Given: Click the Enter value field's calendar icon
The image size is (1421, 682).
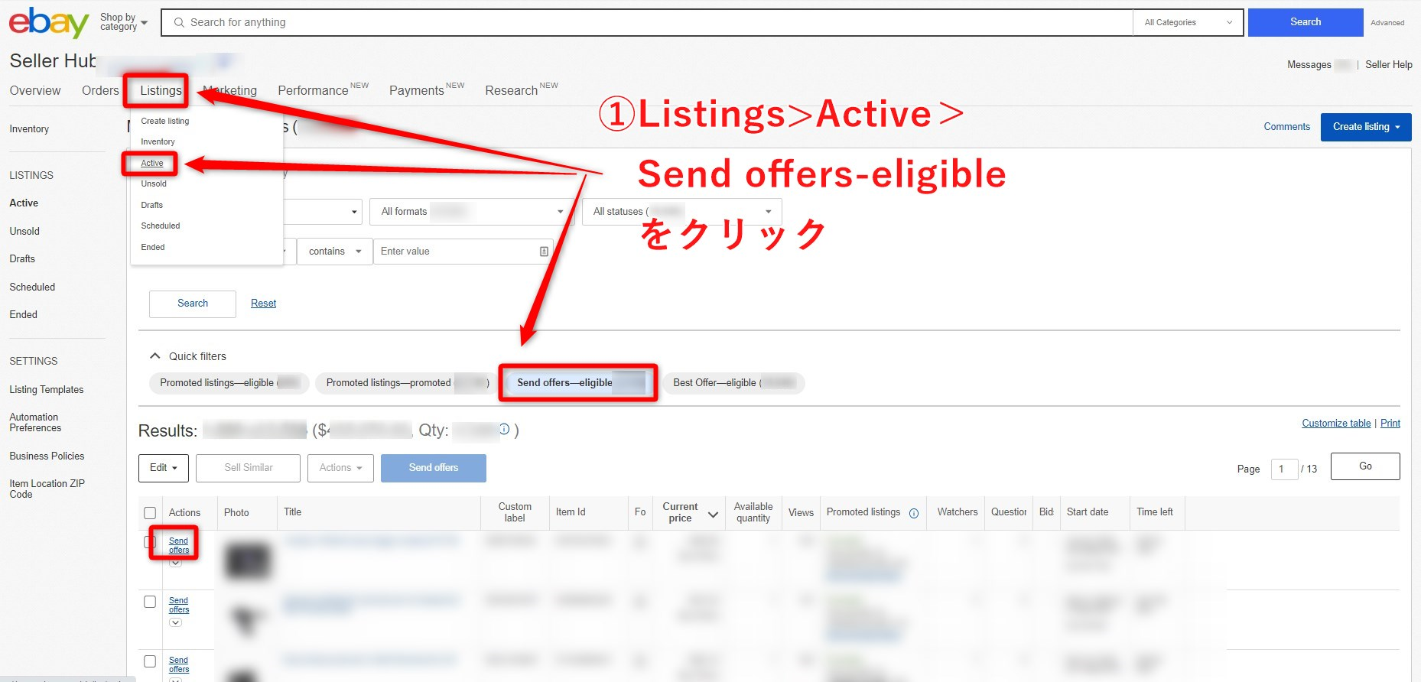Looking at the screenshot, I should point(544,252).
